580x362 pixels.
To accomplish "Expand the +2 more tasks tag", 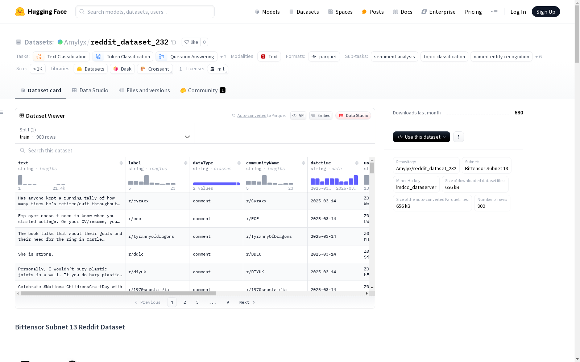I will 223,57.
